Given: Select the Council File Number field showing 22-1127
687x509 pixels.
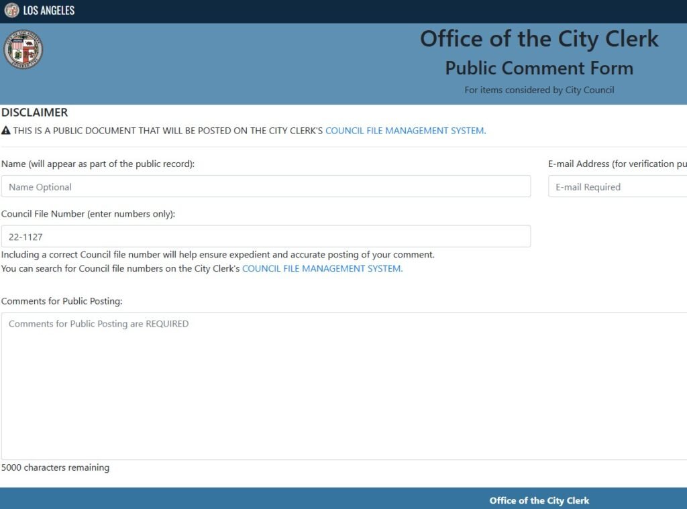Looking at the screenshot, I should (x=266, y=236).
